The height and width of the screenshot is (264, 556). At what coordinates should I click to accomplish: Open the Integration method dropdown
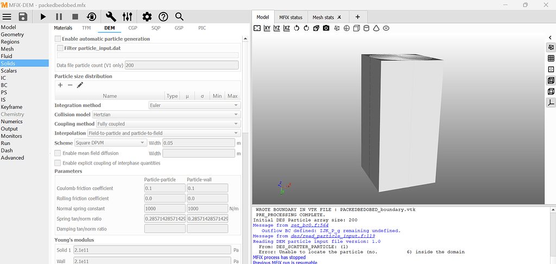pyautogui.click(x=194, y=105)
